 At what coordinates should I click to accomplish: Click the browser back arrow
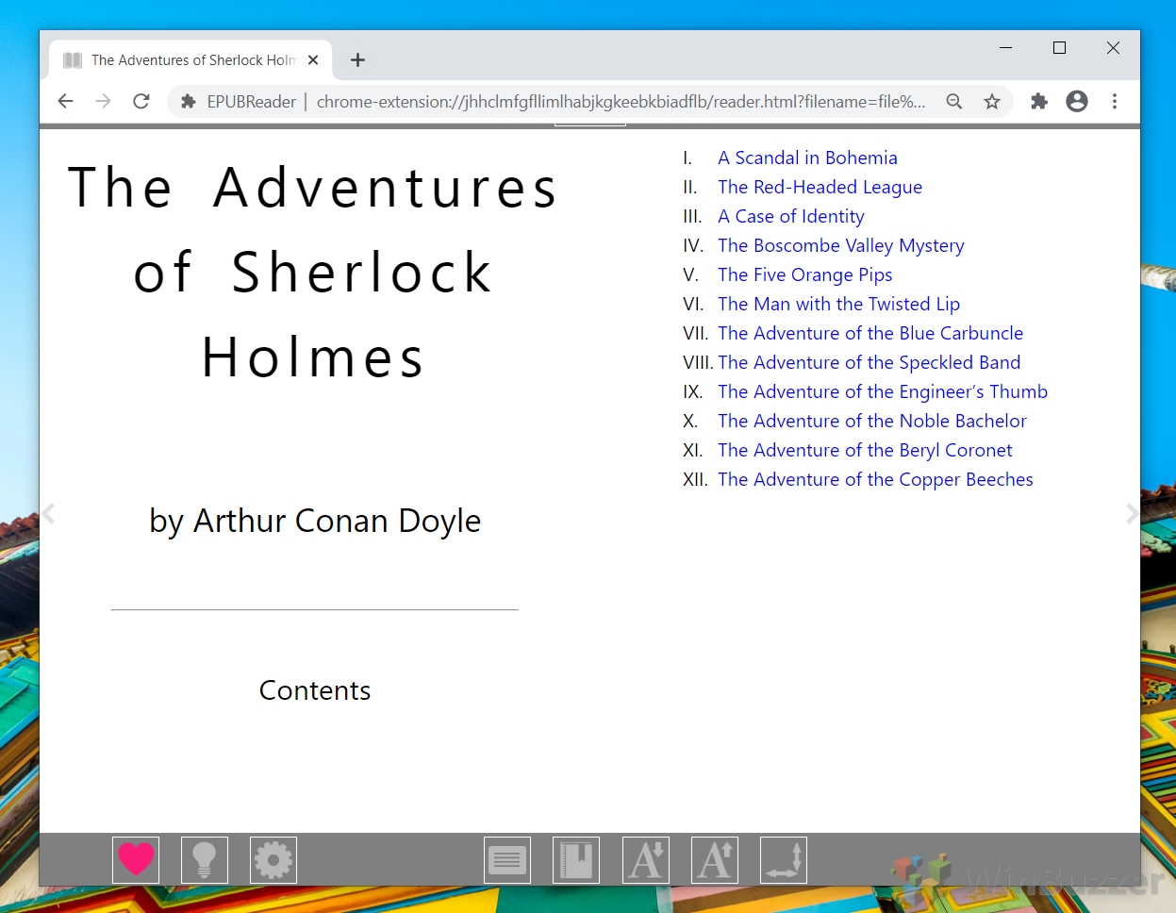tap(65, 101)
